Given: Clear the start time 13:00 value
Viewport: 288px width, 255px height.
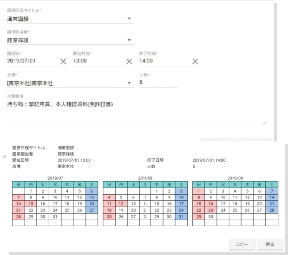Looking at the screenshot, I should (x=129, y=62).
